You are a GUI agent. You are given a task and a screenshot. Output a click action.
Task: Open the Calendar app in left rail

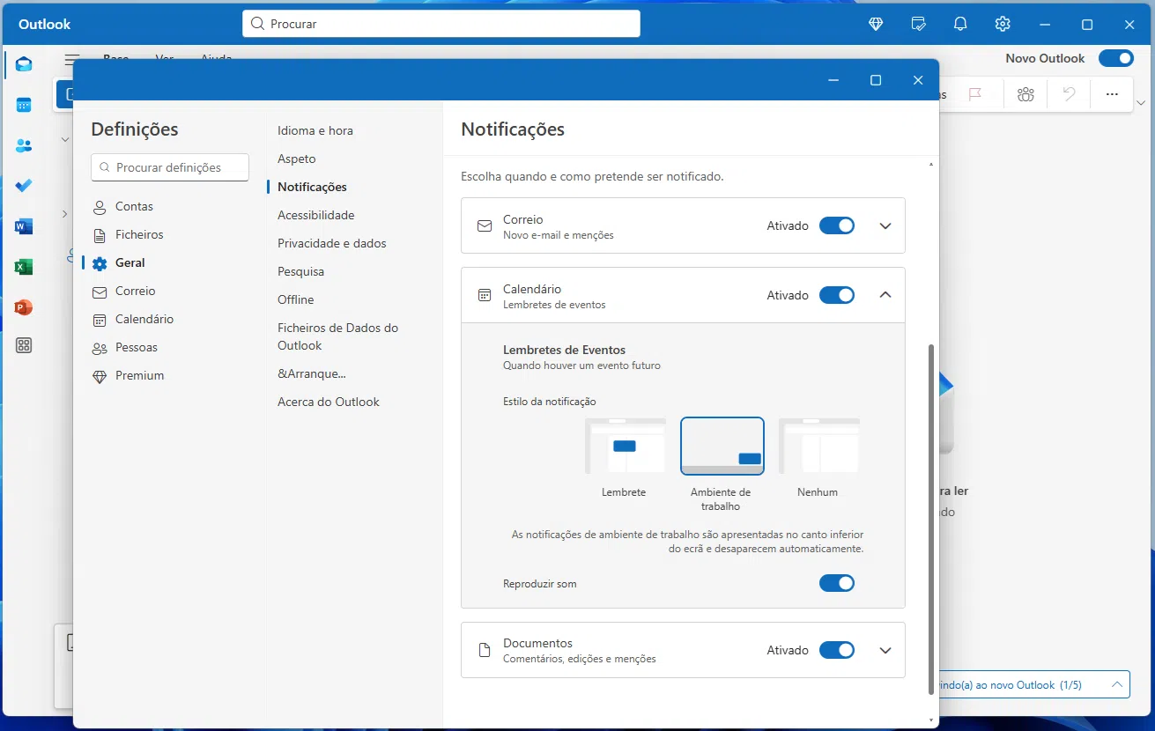coord(24,105)
